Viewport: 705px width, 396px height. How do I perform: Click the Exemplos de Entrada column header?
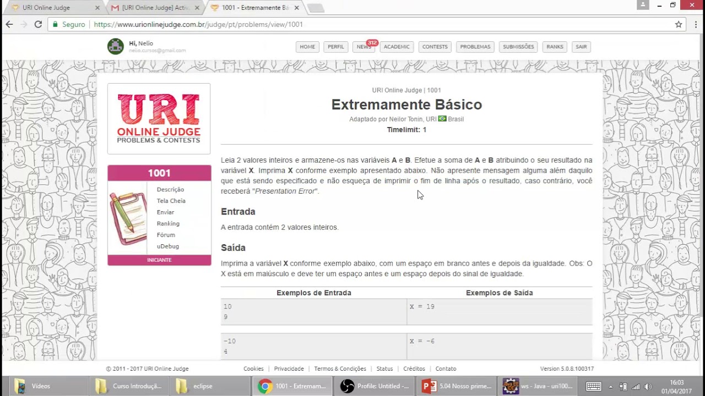point(314,293)
